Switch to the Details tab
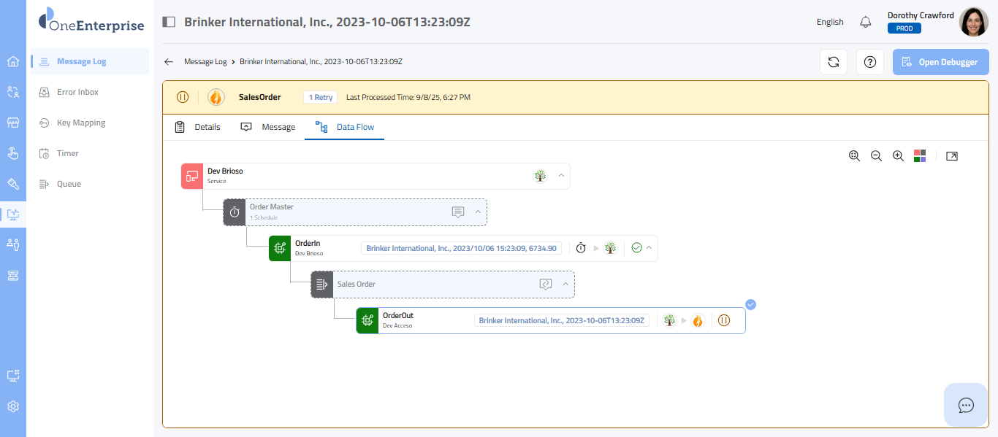 198,127
